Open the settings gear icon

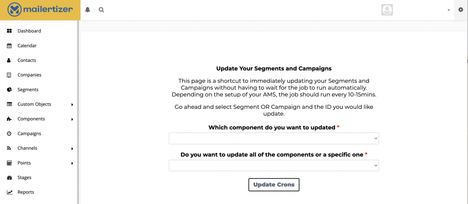coord(461,10)
